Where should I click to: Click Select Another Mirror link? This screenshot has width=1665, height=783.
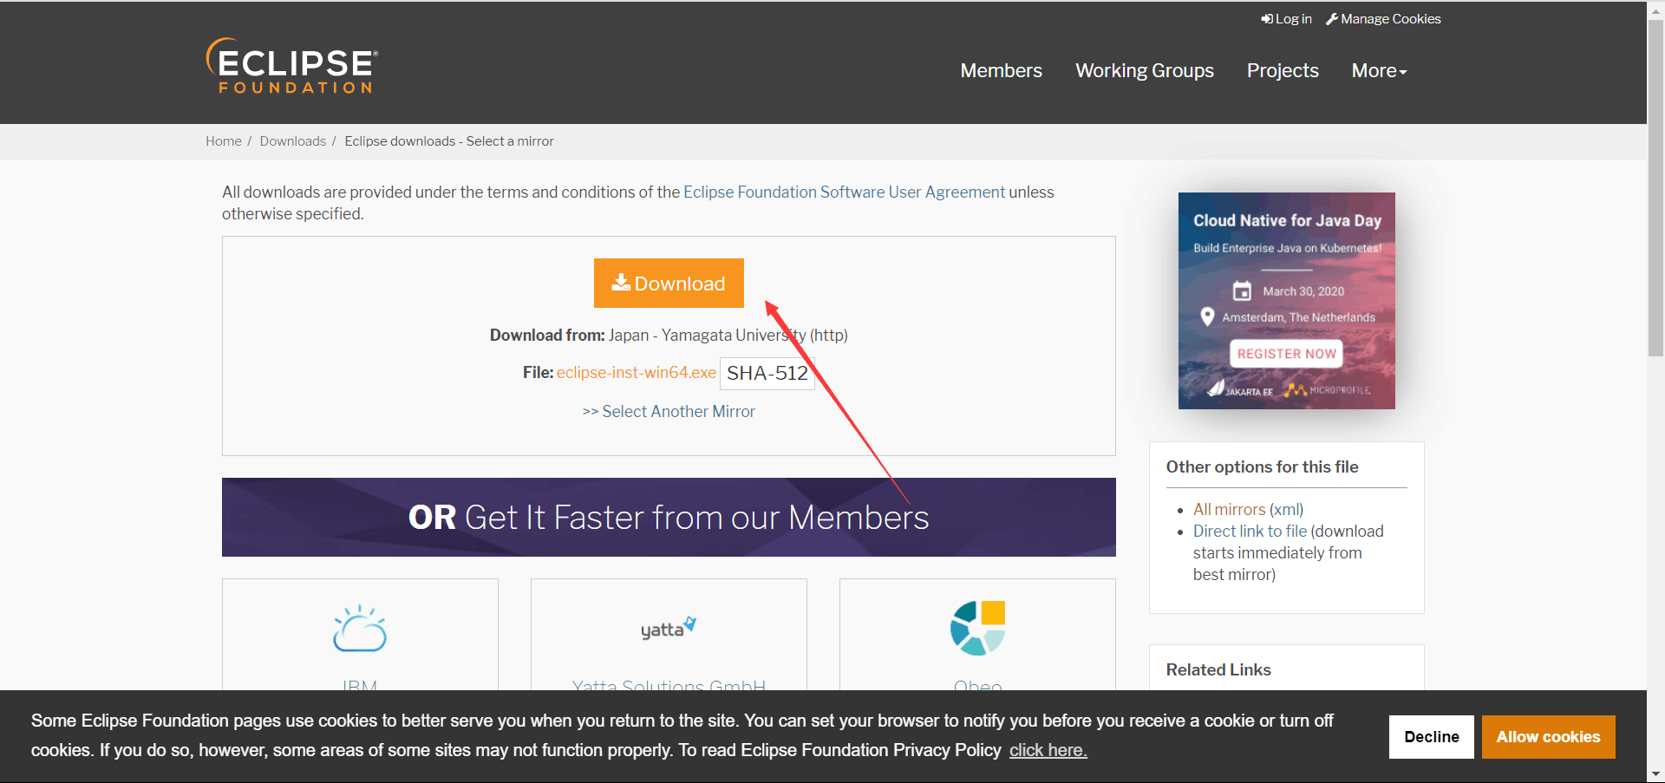tap(669, 412)
